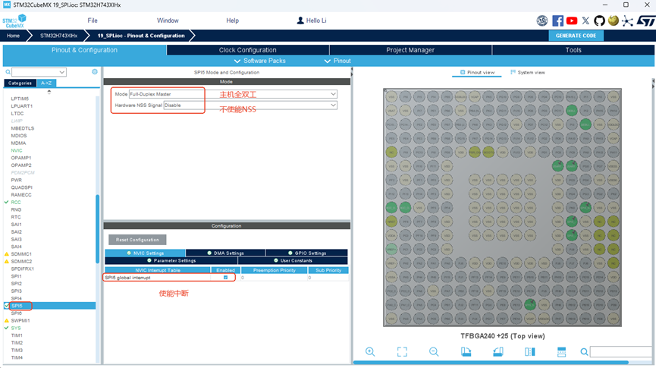656x368 pixels.
Task: Click the Hello Li account link
Action: [316, 20]
